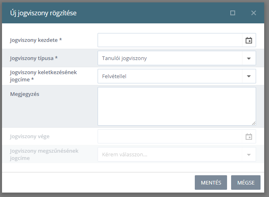Click the Megjegyzés label
This screenshot has height=197, width=269.
click(25, 94)
